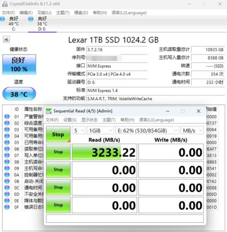The height and width of the screenshot is (232, 227).
Task: Click the left arrow previous disk icon
Action: [x=6, y=40]
